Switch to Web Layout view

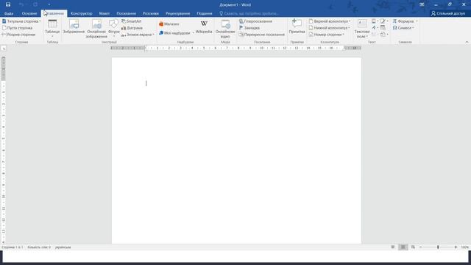click(x=414, y=247)
